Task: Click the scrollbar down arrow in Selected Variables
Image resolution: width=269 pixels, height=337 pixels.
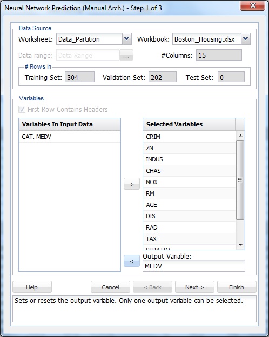Action: (240, 245)
